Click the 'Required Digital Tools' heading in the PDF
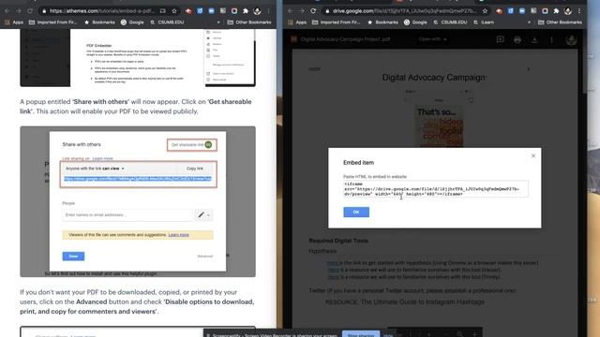600x337 pixels. coord(338,241)
